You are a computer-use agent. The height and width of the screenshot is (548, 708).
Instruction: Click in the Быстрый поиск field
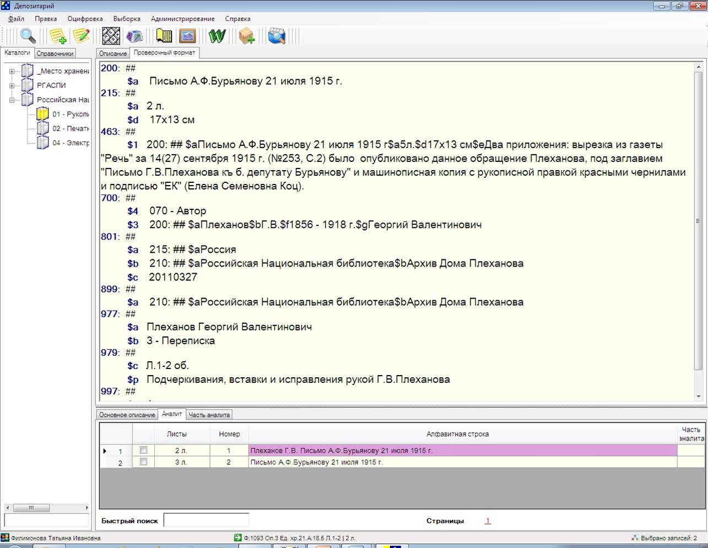click(x=206, y=520)
